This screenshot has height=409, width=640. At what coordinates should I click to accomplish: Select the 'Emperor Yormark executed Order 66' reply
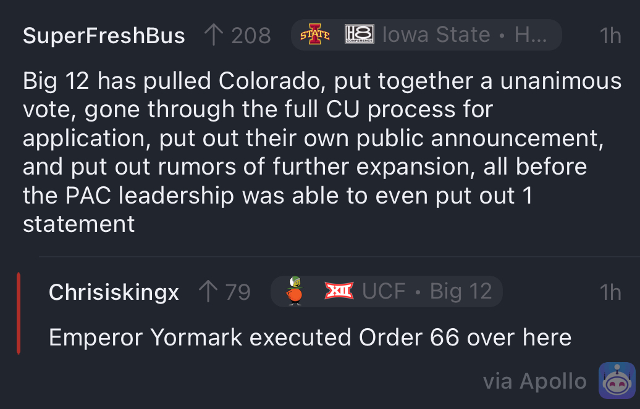click(309, 337)
